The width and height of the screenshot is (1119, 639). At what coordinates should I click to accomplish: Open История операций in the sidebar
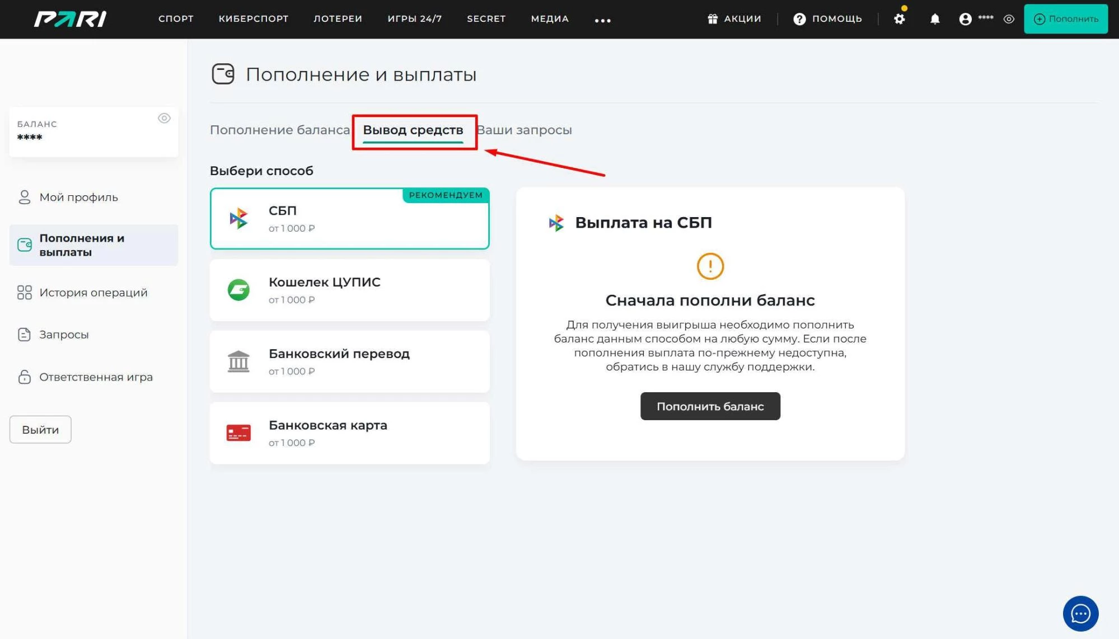93,292
